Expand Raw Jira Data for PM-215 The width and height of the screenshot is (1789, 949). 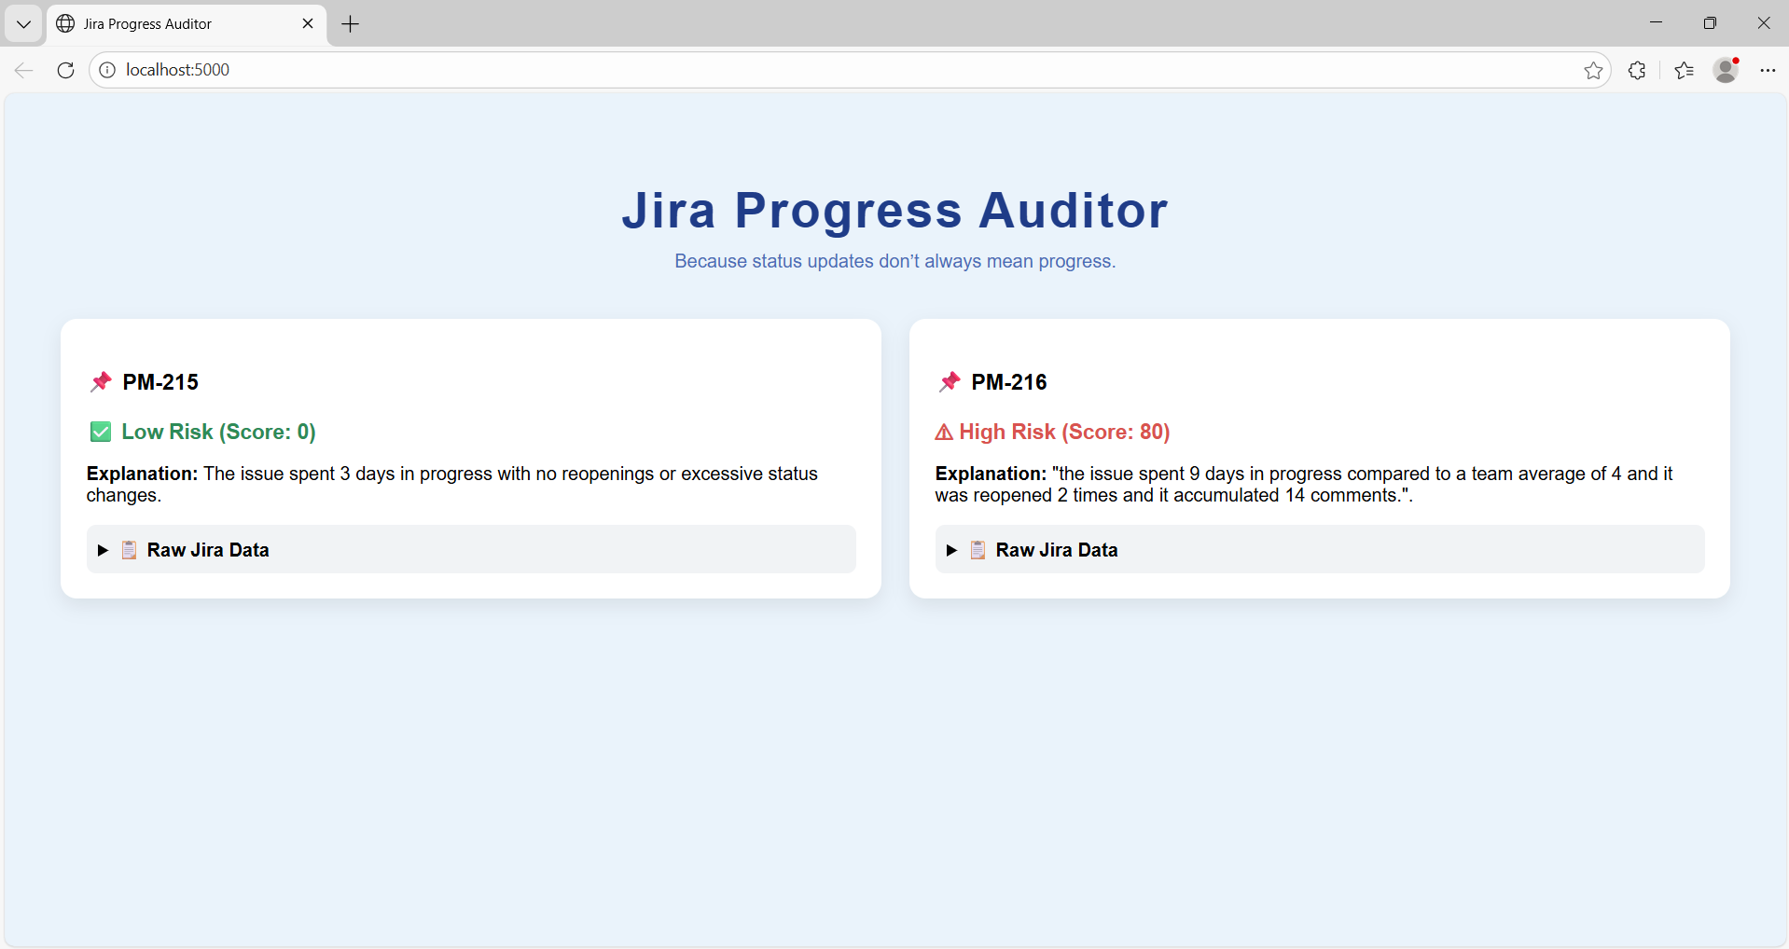471,550
